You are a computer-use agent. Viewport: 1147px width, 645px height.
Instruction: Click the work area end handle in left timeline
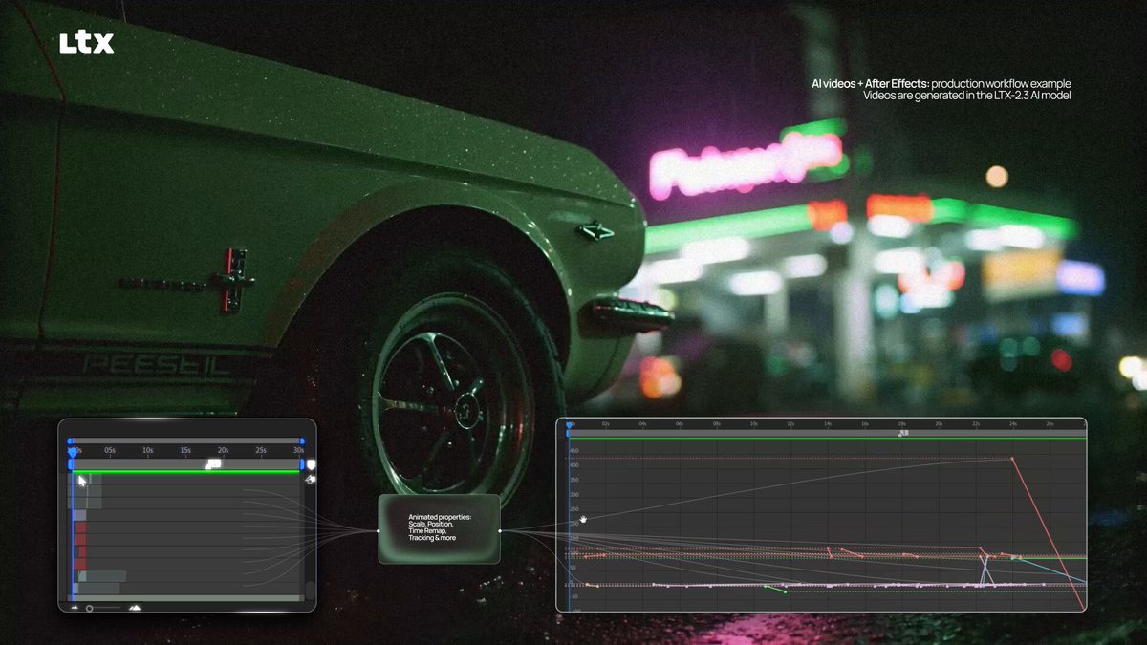pyautogui.click(x=302, y=464)
